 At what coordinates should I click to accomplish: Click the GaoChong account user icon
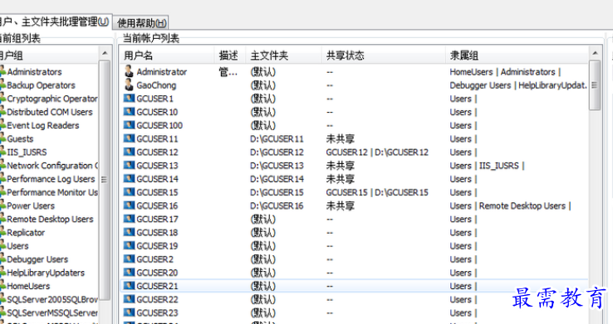(x=129, y=85)
